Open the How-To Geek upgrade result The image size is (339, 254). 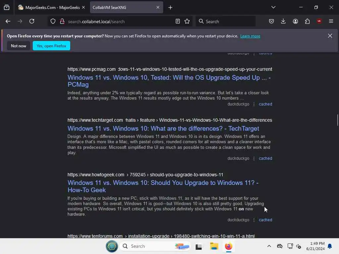click(163, 186)
